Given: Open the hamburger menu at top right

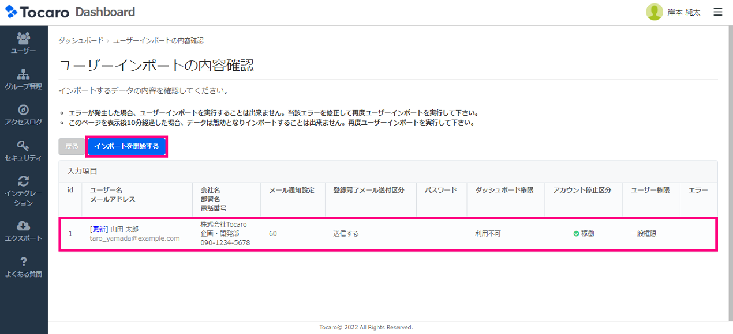Looking at the screenshot, I should tap(717, 12).
